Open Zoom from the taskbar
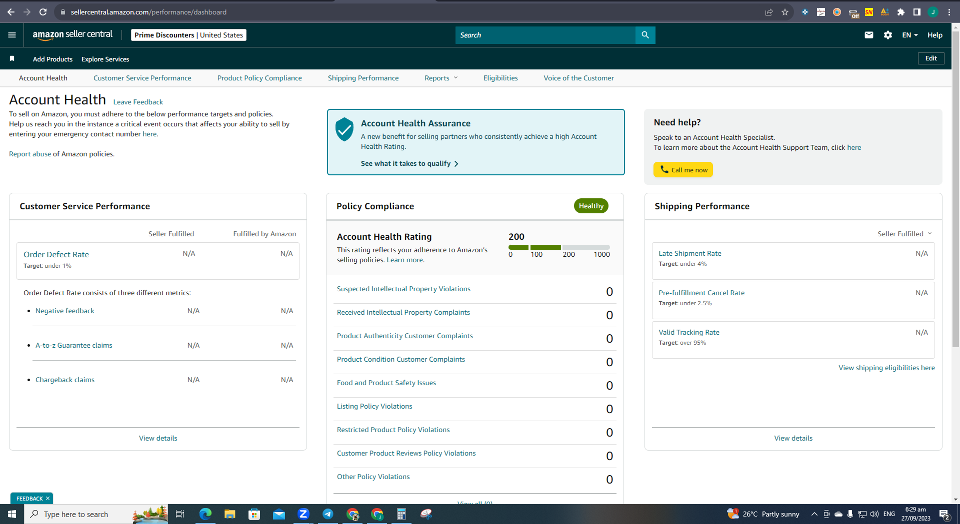 point(303,514)
